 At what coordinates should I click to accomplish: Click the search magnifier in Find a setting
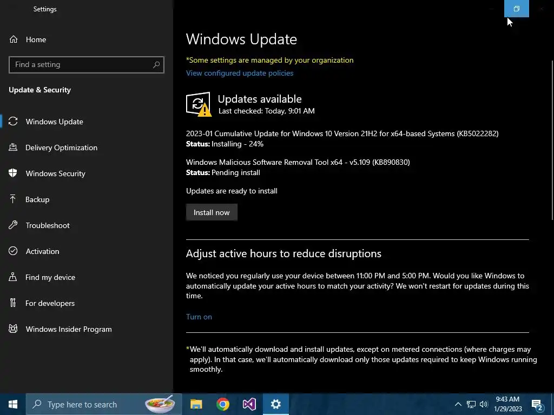coord(156,65)
